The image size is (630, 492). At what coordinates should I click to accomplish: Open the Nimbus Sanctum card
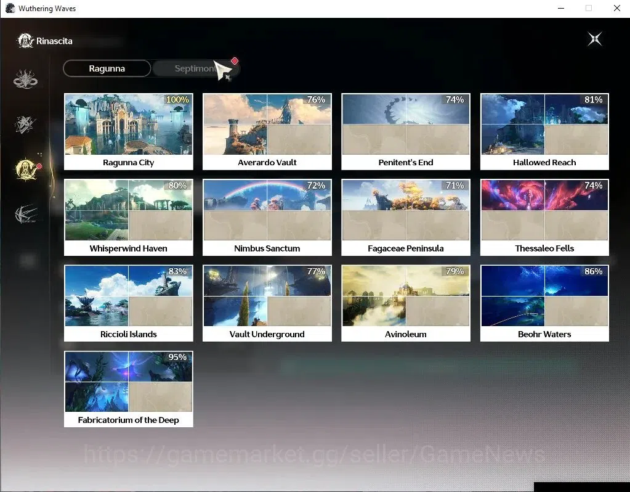click(x=267, y=217)
